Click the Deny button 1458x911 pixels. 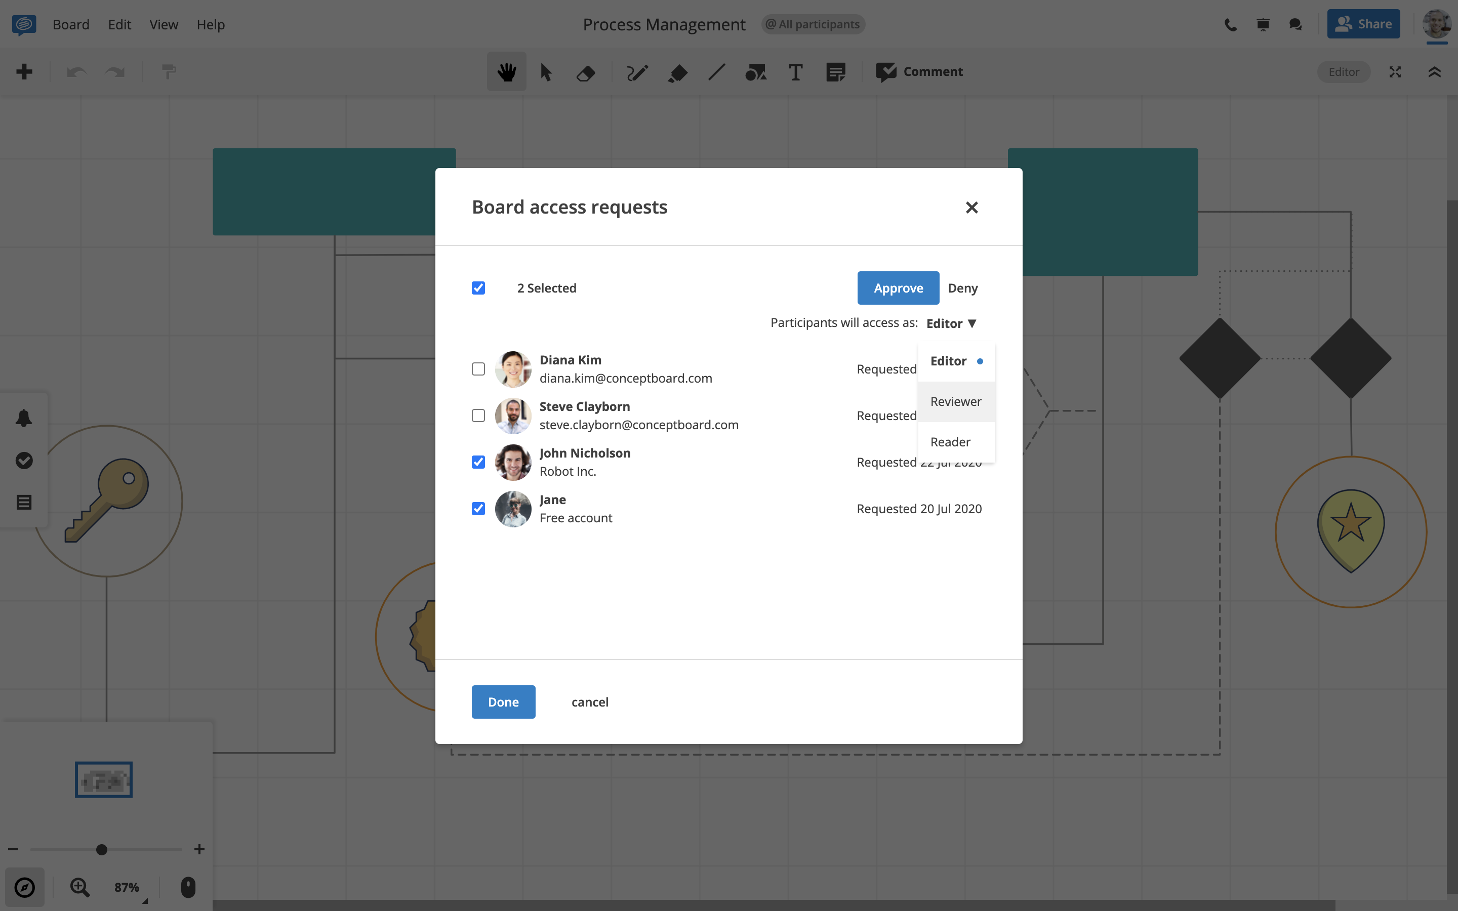[963, 288]
